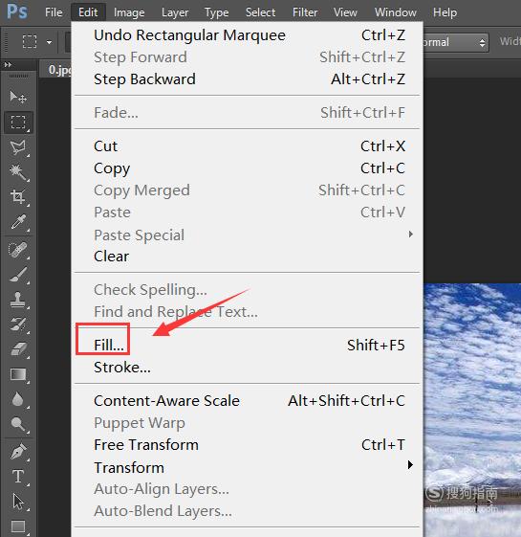The width and height of the screenshot is (521, 537).
Task: Select the Clone Stamp tool
Action: (18, 300)
